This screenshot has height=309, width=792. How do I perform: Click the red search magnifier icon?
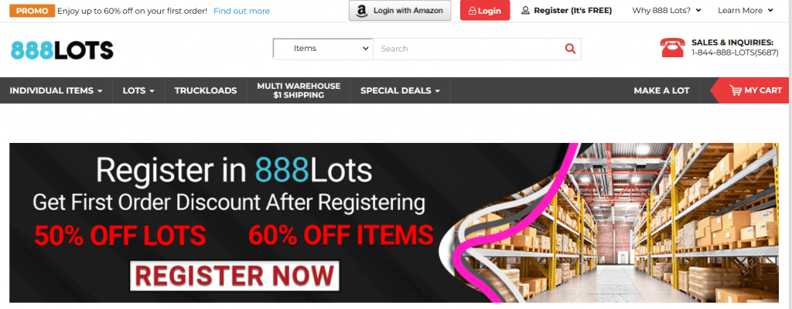[570, 49]
